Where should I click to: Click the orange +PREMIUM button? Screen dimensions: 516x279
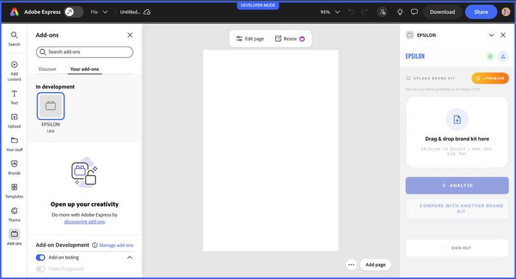coord(490,78)
